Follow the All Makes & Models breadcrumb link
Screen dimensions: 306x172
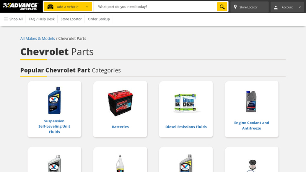(37, 39)
